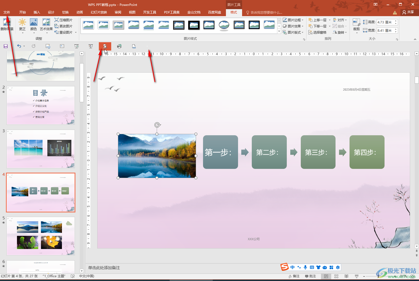Click the Crop (裁剪) tool icon

click(x=356, y=23)
